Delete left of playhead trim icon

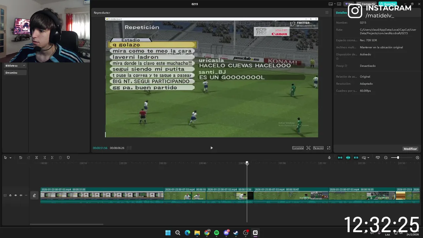pyautogui.click(x=44, y=158)
